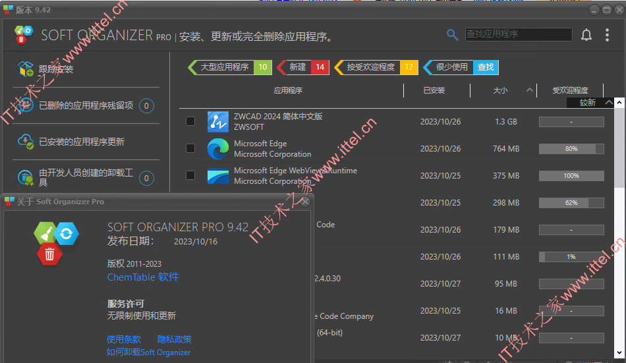The image size is (626, 363).
Task: Click the 无限制使用和更新 license text
Action: tap(141, 316)
